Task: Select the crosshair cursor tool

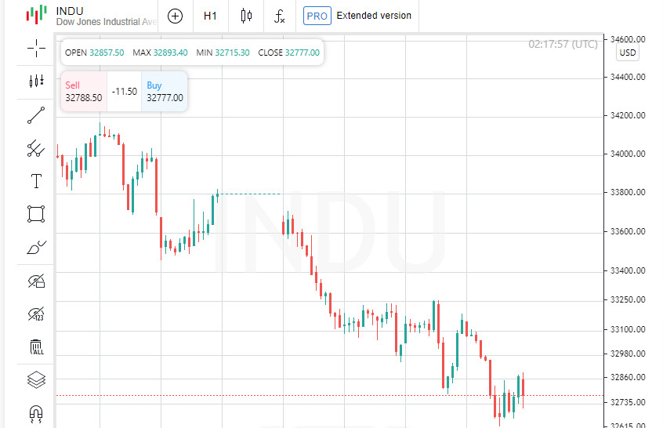Action: [x=36, y=48]
